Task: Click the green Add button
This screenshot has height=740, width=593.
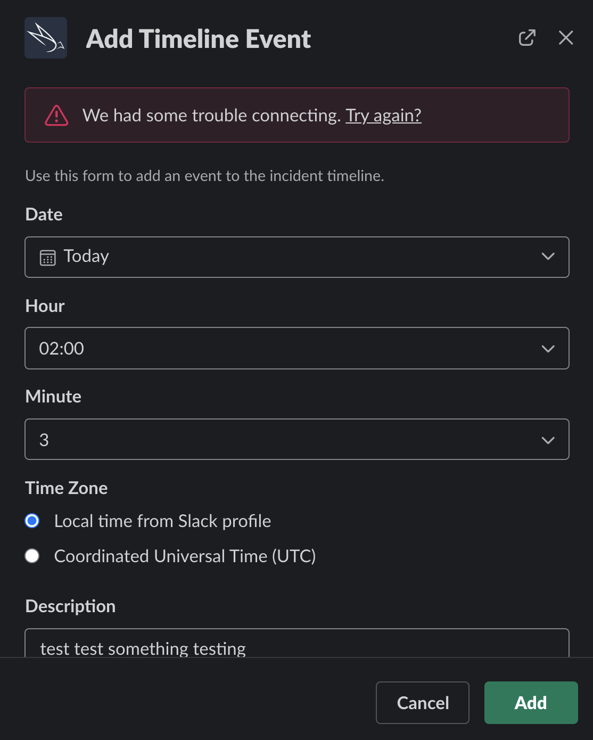Action: (531, 702)
